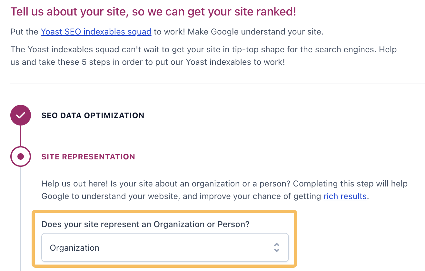This screenshot has width=425, height=271.
Task: Change the value in the Organization combo box
Action: click(x=165, y=247)
